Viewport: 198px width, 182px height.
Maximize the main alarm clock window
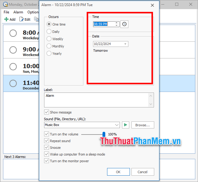click(x=177, y=5)
